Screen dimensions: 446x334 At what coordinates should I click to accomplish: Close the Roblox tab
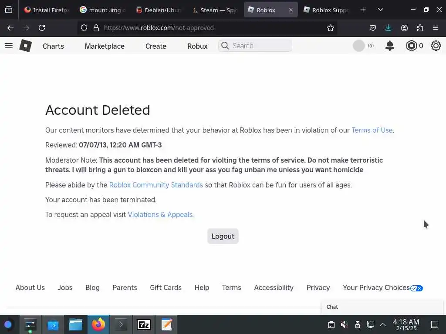[x=291, y=10]
